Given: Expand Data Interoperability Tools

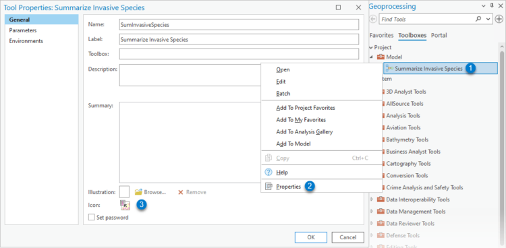Looking at the screenshot, I should tap(372, 199).
